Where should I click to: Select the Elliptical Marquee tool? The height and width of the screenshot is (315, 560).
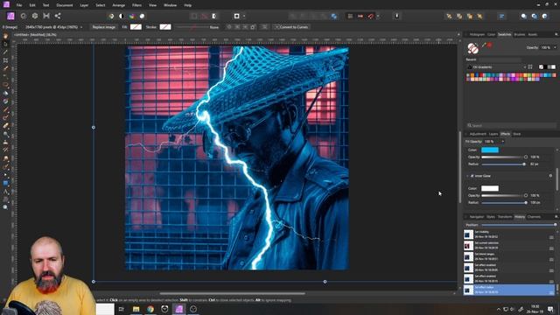(5, 85)
